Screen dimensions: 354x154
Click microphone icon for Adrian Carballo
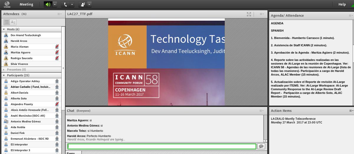57,87
